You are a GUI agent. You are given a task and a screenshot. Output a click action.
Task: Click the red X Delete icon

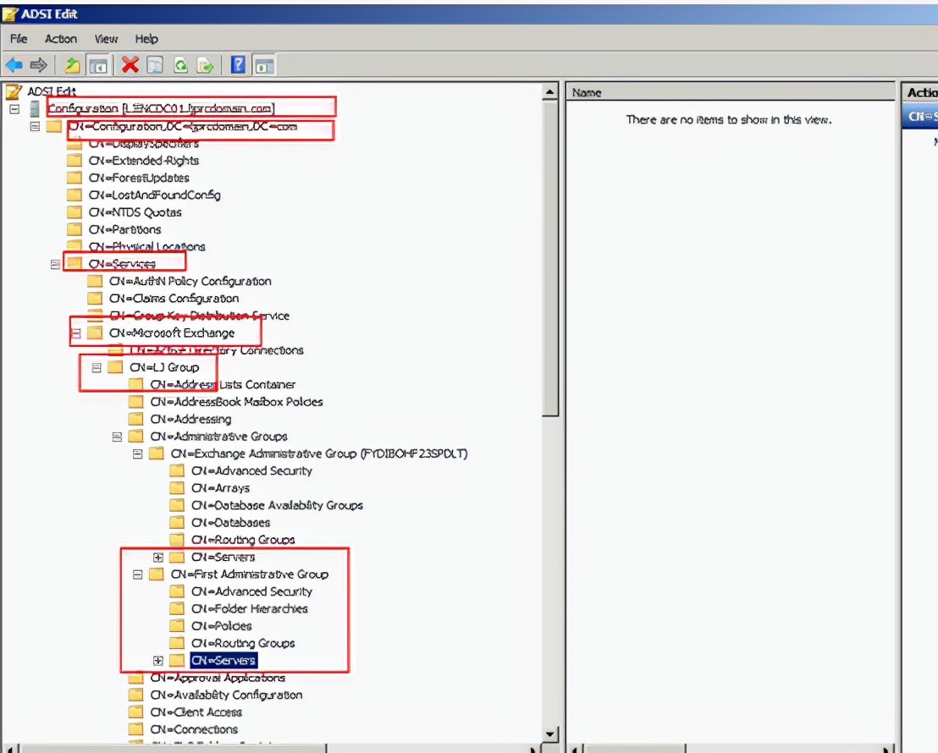click(x=130, y=65)
